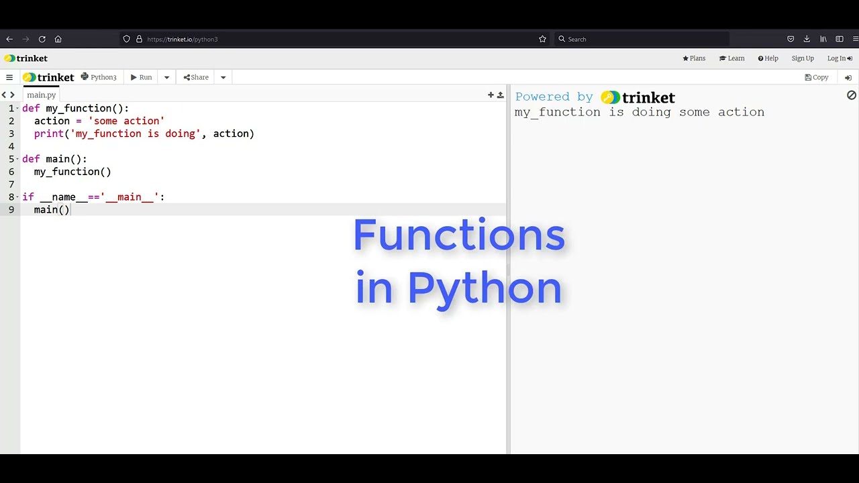The height and width of the screenshot is (483, 859).
Task: Click the code view arrows icon left of main.py
Action: (x=7, y=95)
